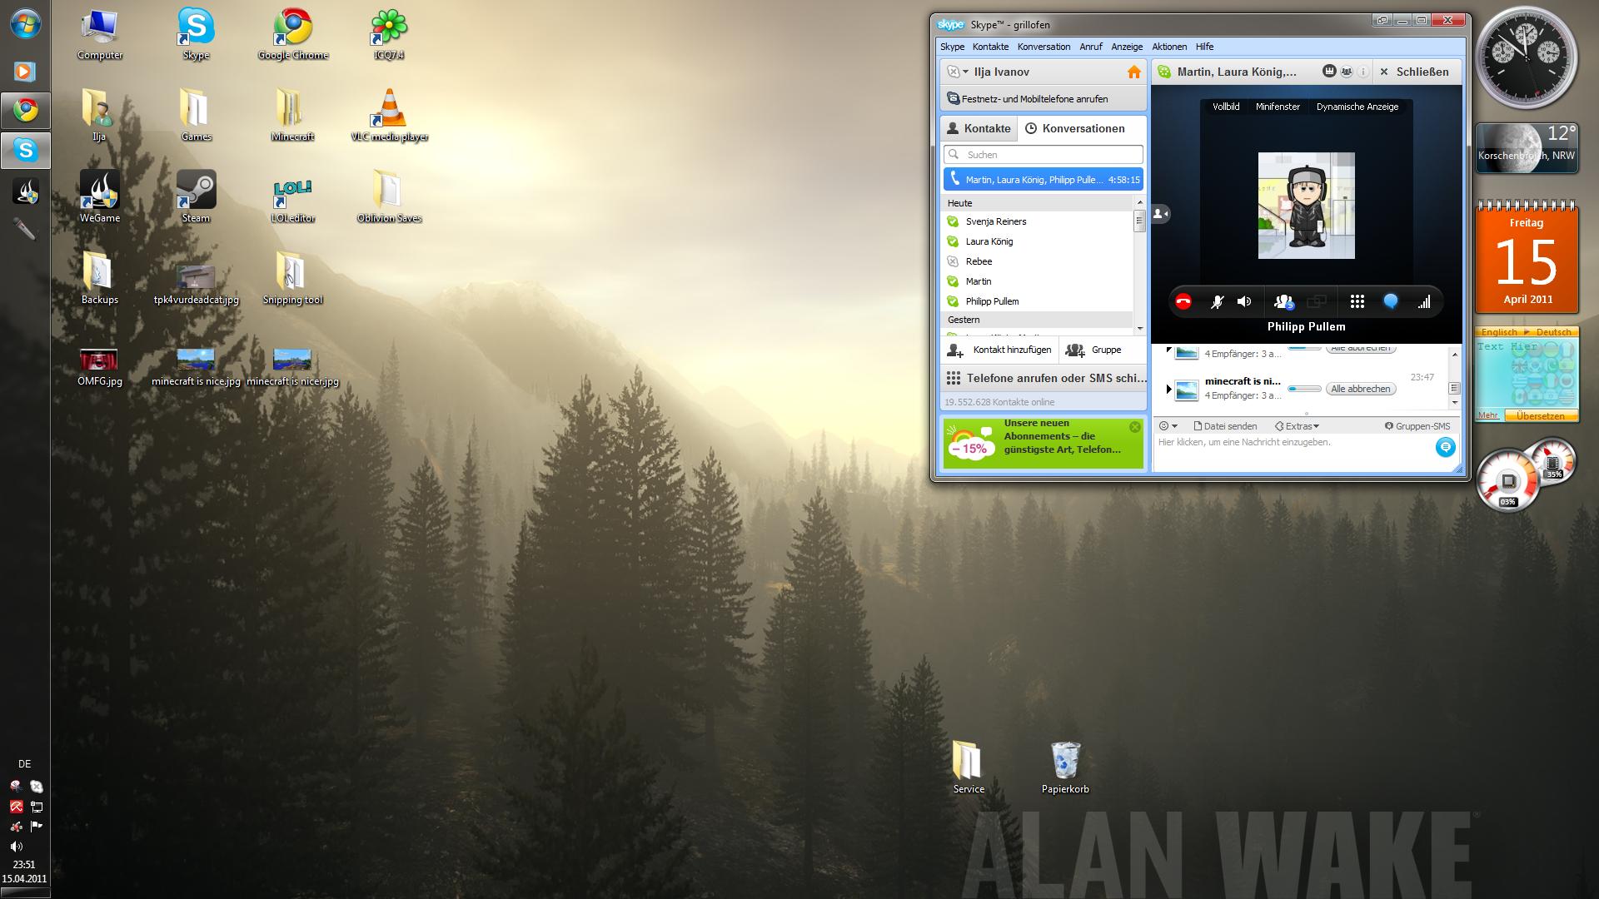The image size is (1599, 899).
Task: Switch call view to Minifenster
Action: (x=1278, y=107)
